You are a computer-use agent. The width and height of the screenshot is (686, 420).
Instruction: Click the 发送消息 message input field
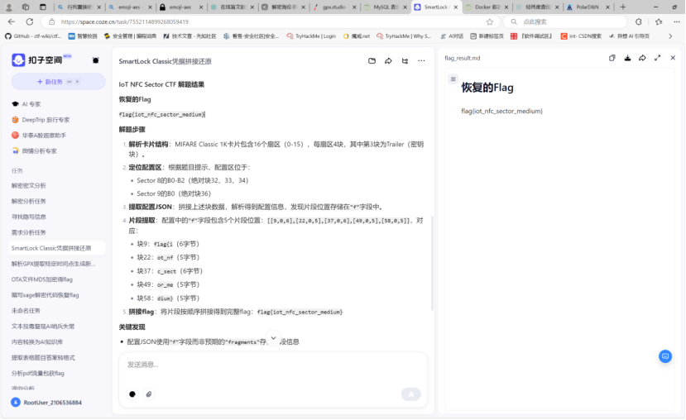[273, 365]
